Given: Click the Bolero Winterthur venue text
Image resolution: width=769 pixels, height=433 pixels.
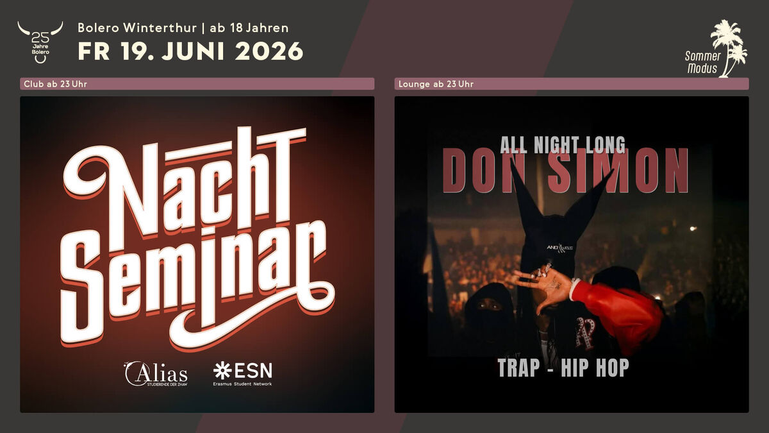Looking at the screenshot, I should 136,28.
